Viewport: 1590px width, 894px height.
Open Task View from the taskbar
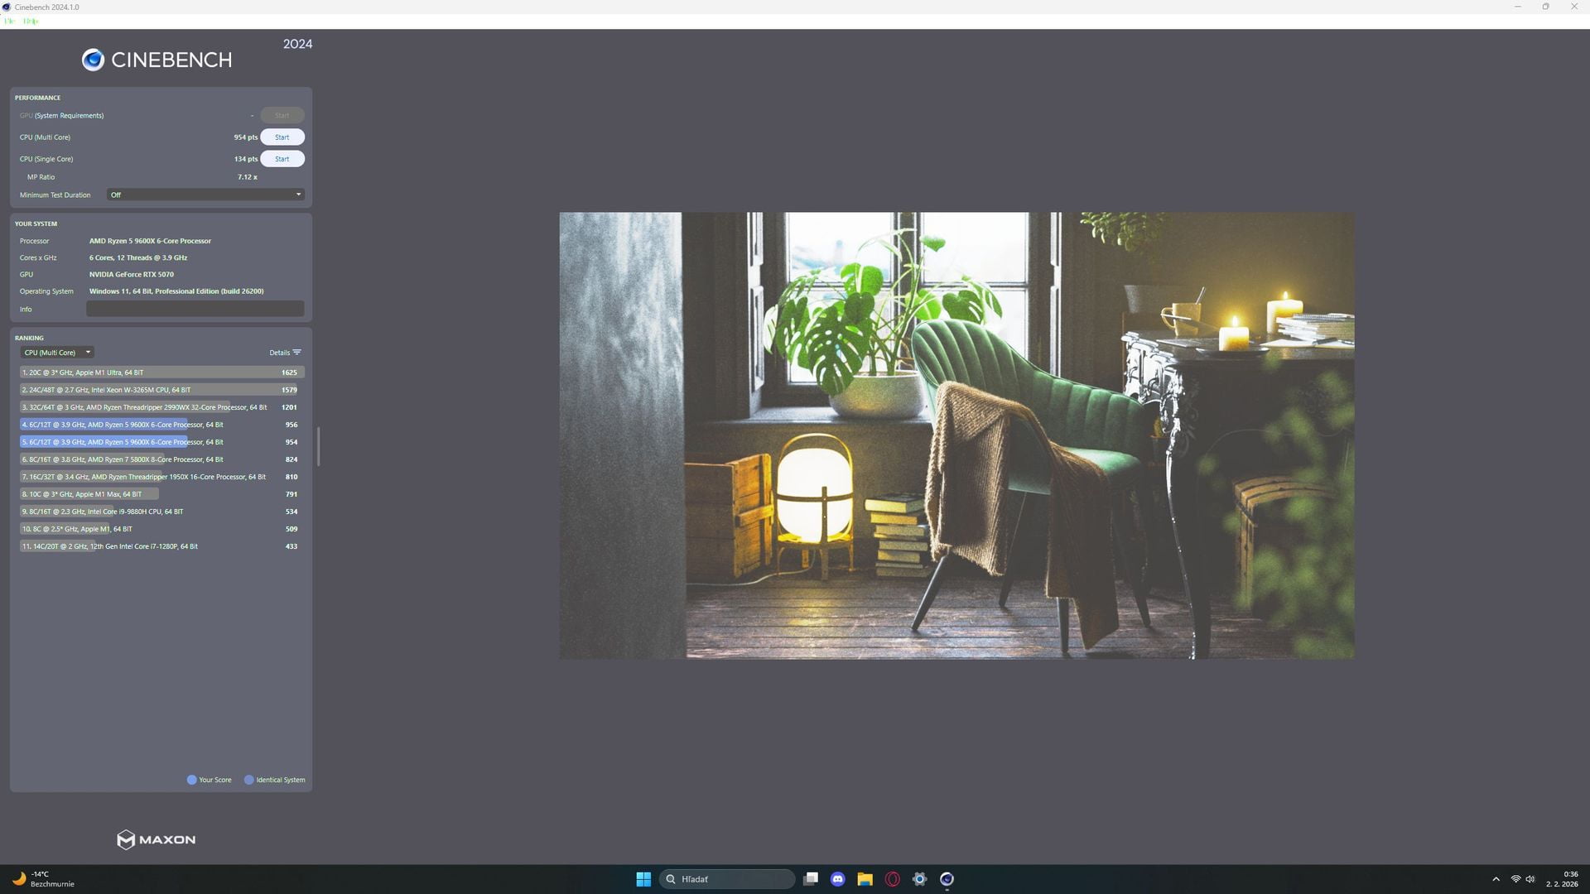click(x=811, y=879)
